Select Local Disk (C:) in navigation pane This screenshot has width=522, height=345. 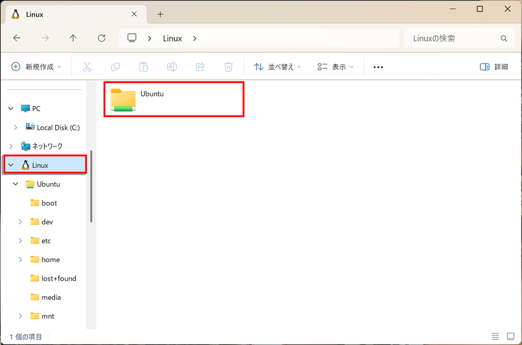[58, 127]
